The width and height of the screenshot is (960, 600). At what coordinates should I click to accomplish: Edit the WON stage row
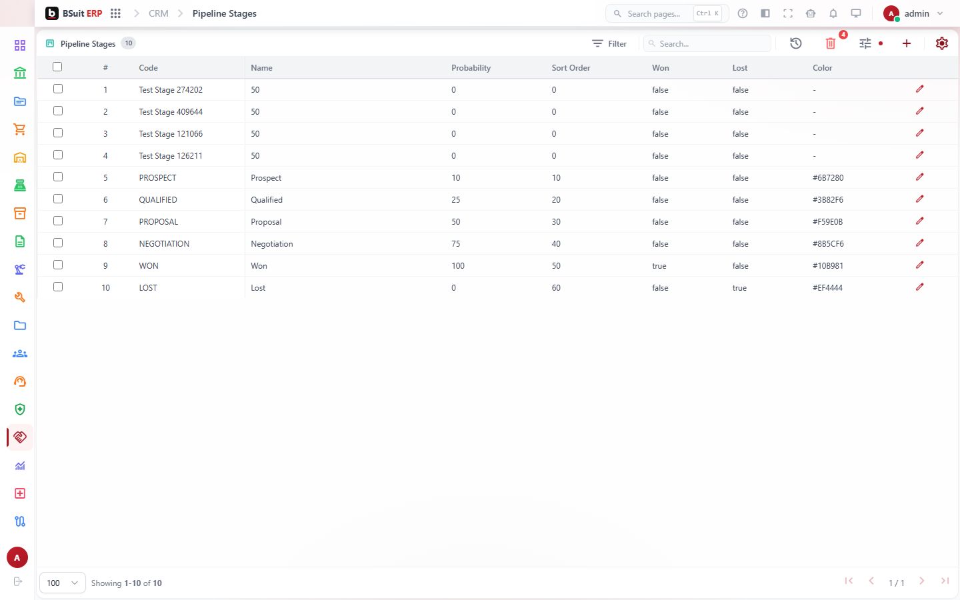[x=920, y=265]
